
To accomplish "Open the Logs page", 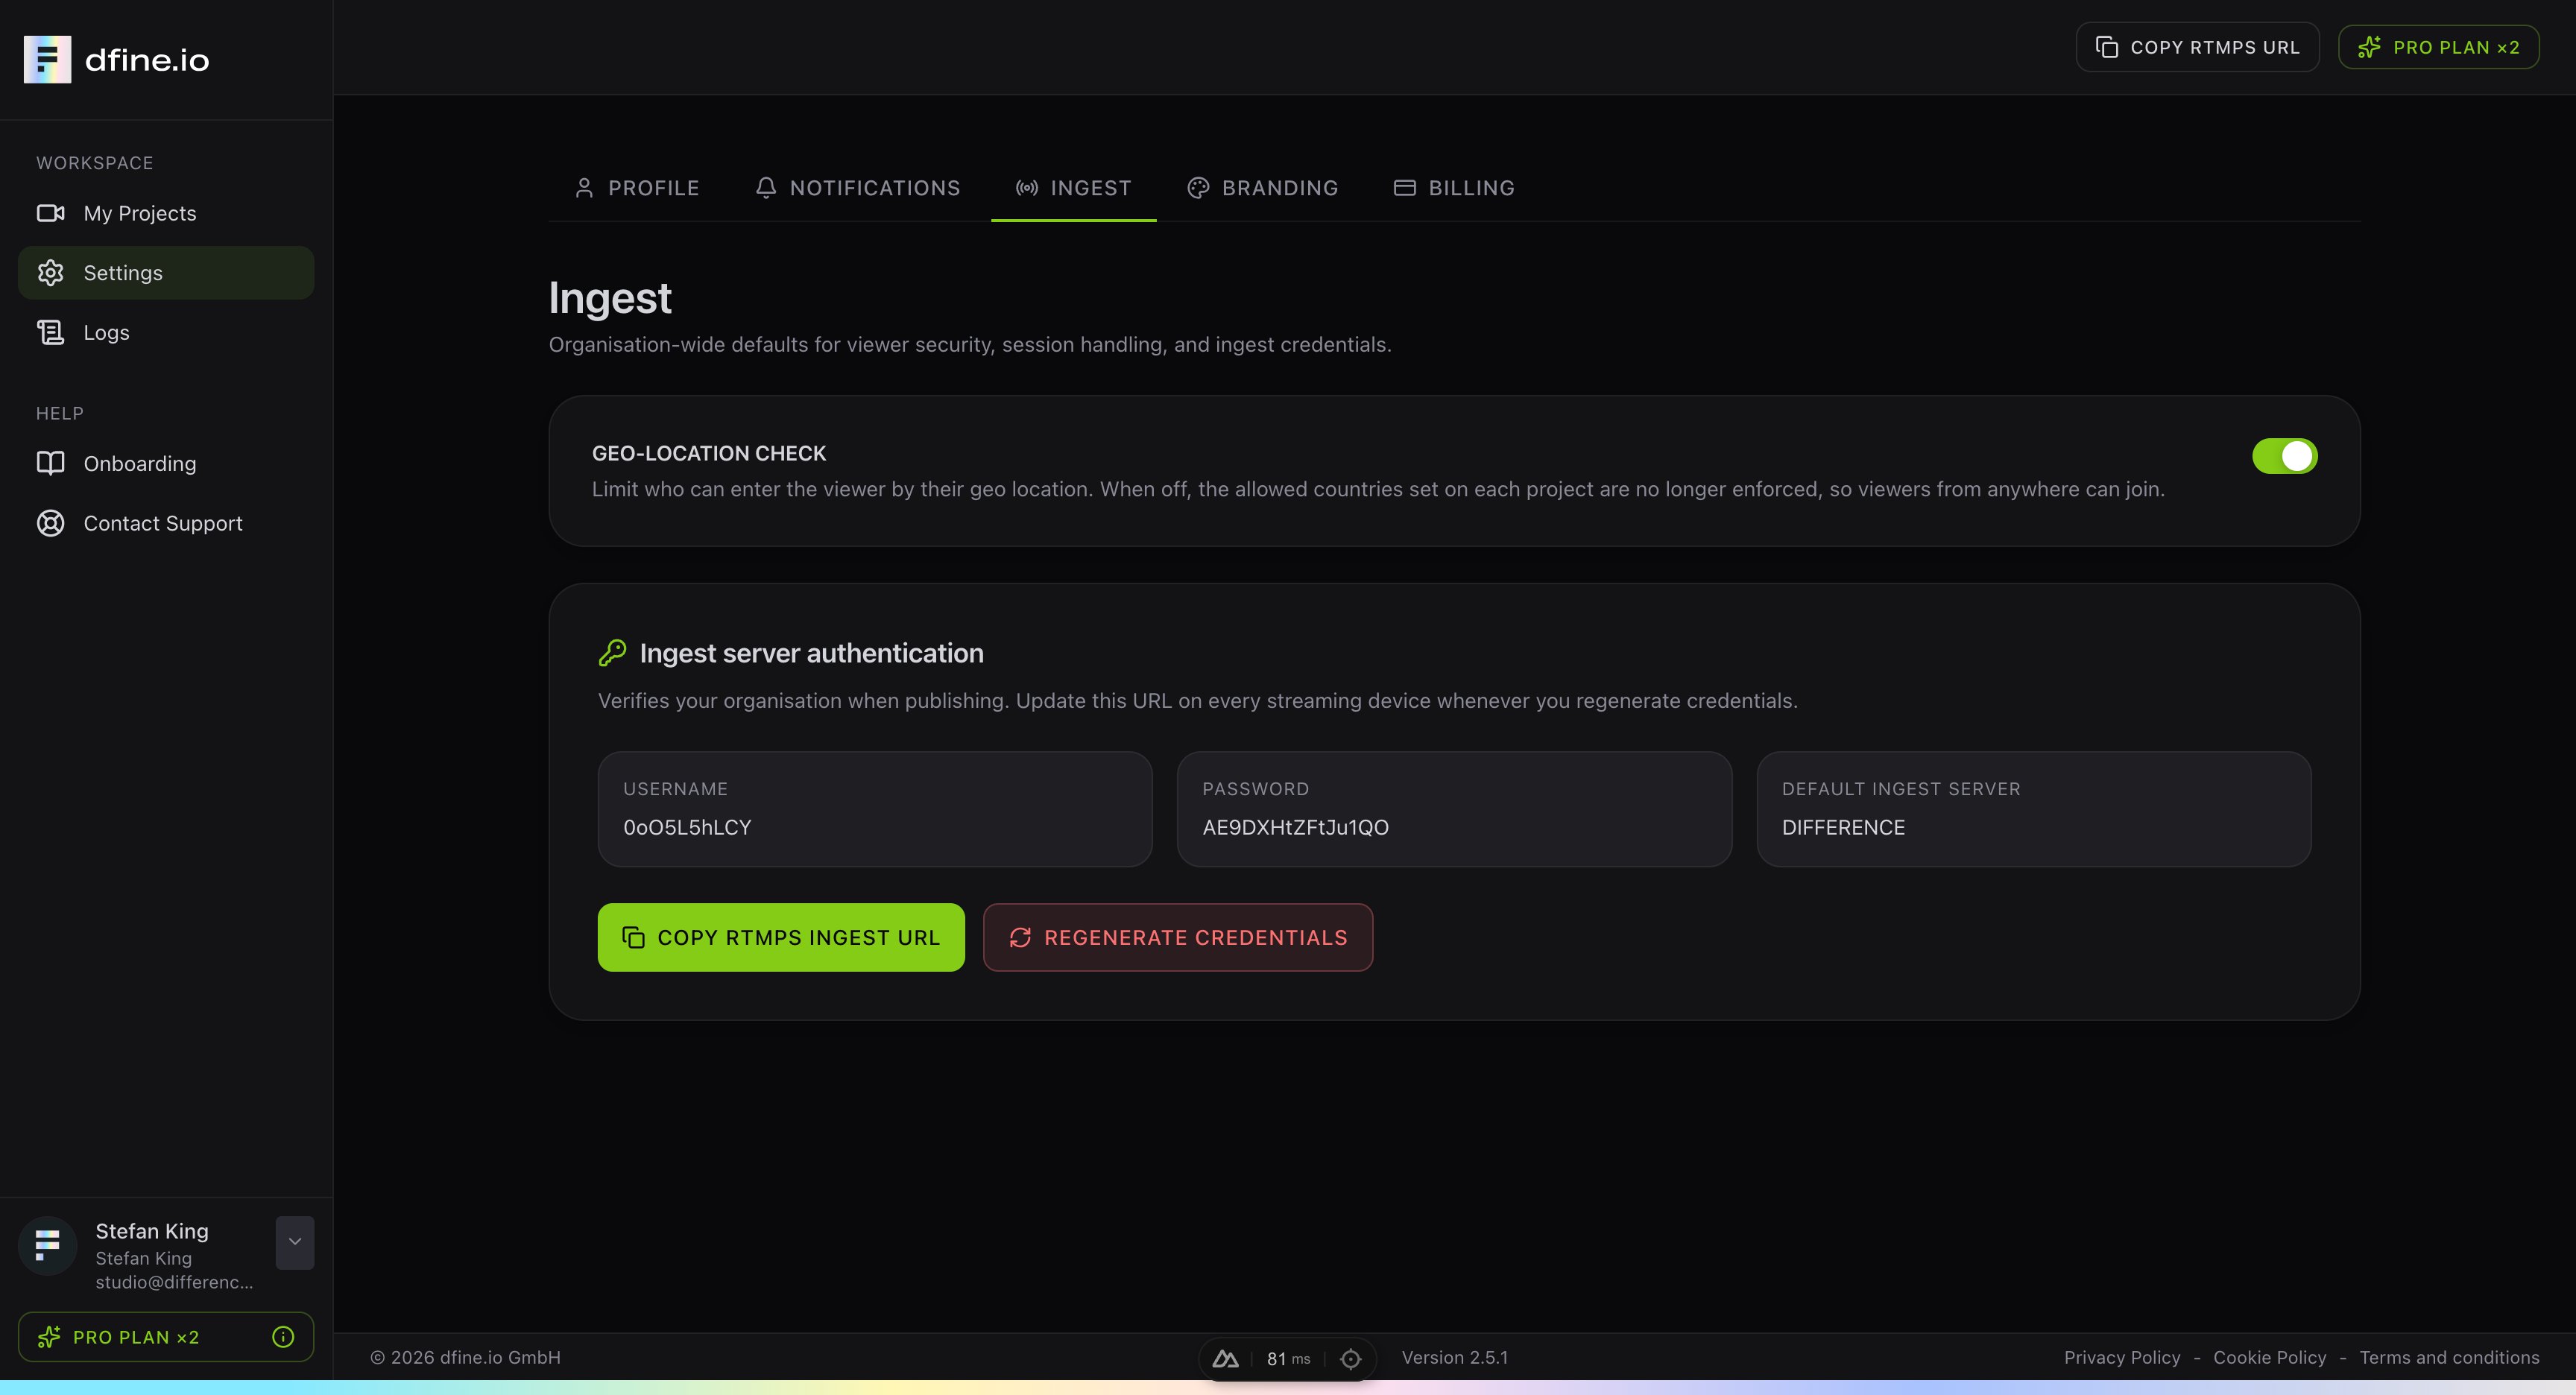I will pyautogui.click(x=166, y=332).
